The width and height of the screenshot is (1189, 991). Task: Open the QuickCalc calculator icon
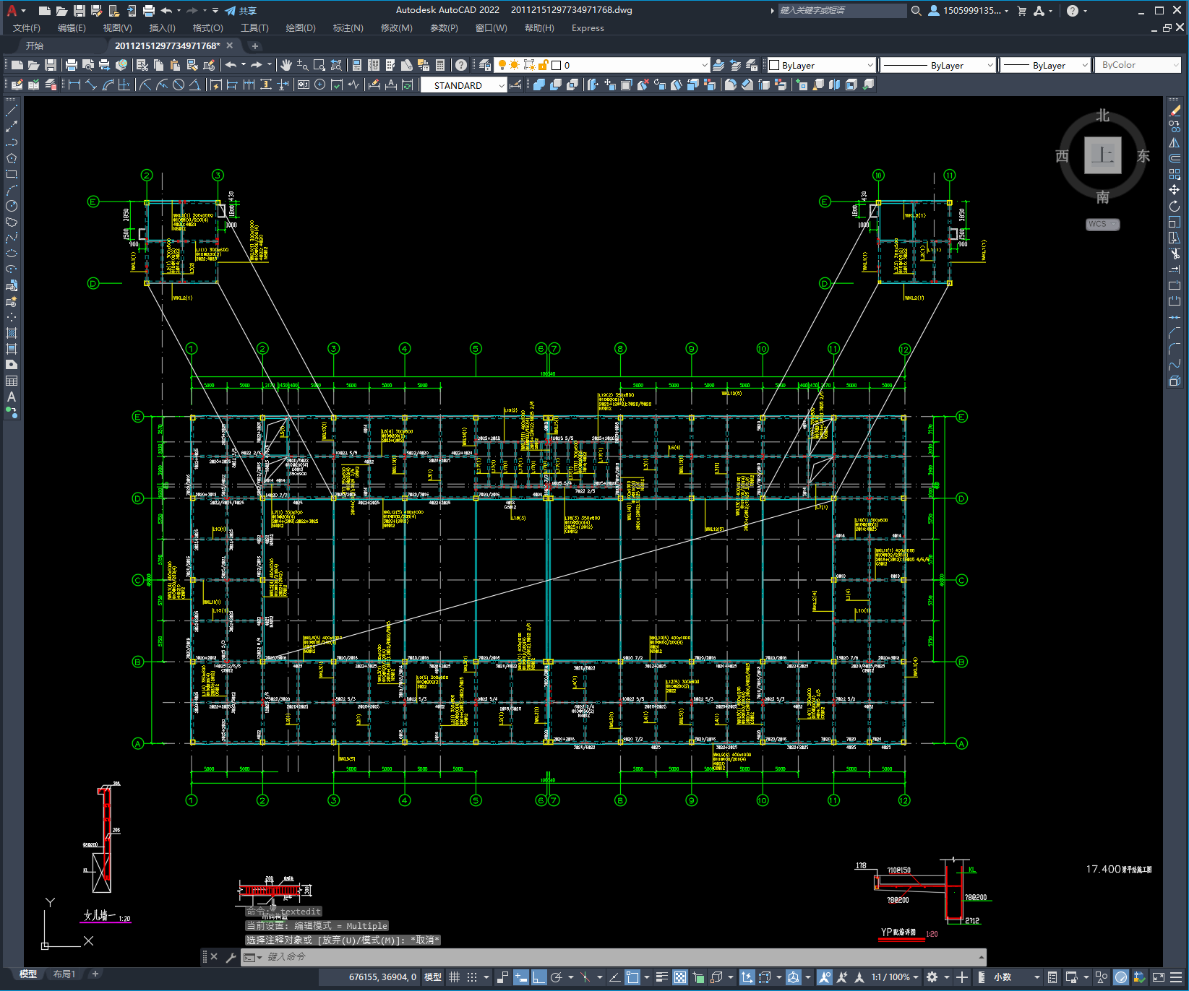(441, 65)
